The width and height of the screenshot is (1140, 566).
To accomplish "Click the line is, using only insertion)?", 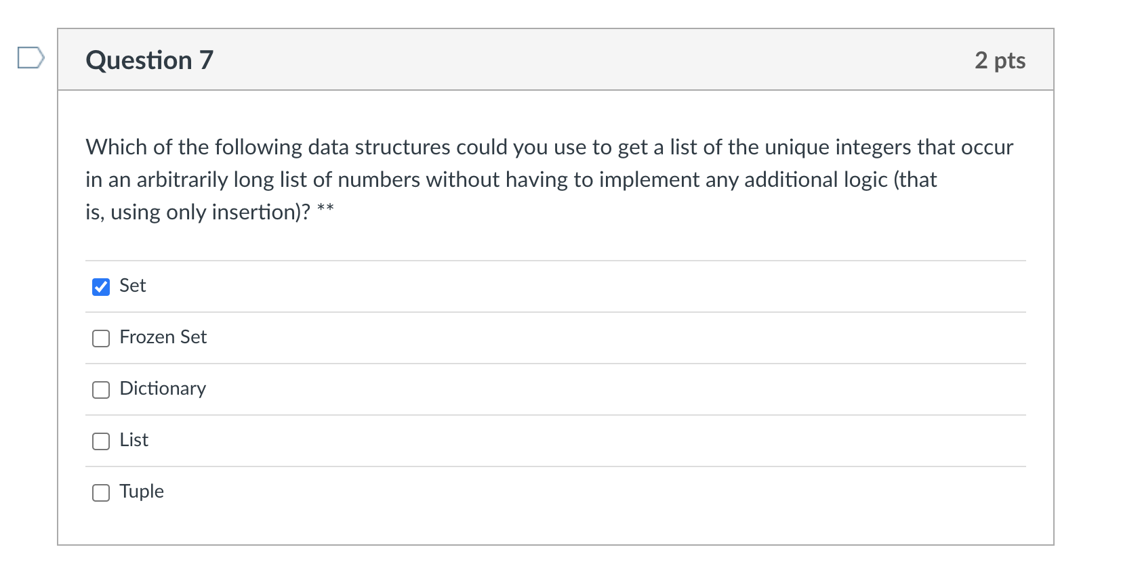I will 198,212.
